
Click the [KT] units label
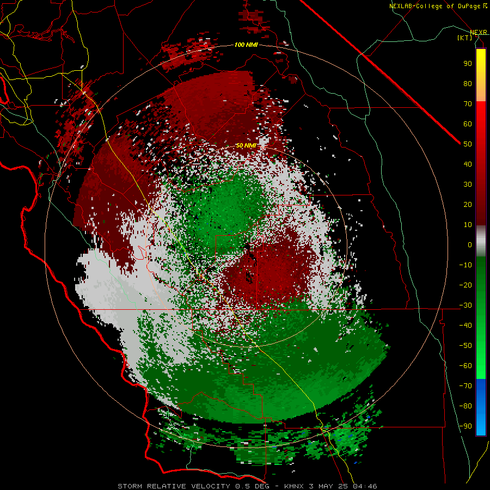464,38
